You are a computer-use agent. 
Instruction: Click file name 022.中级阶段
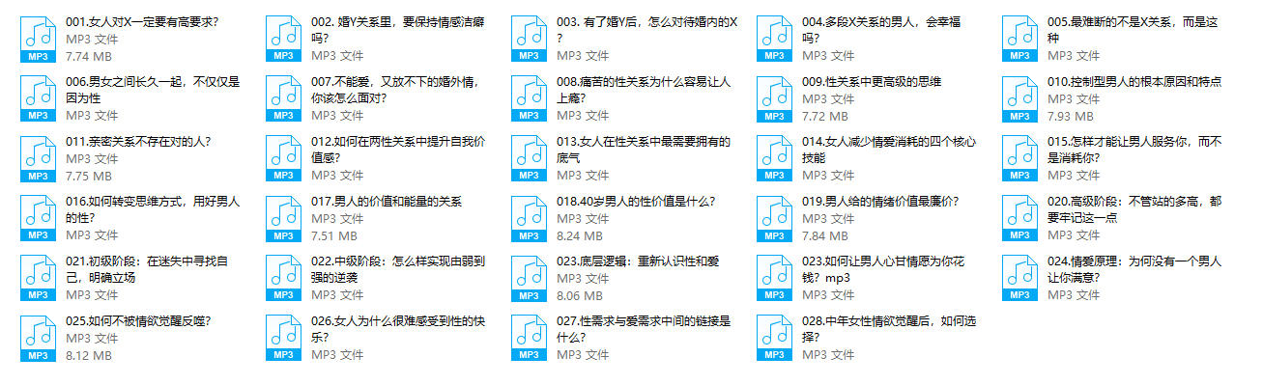point(398,269)
